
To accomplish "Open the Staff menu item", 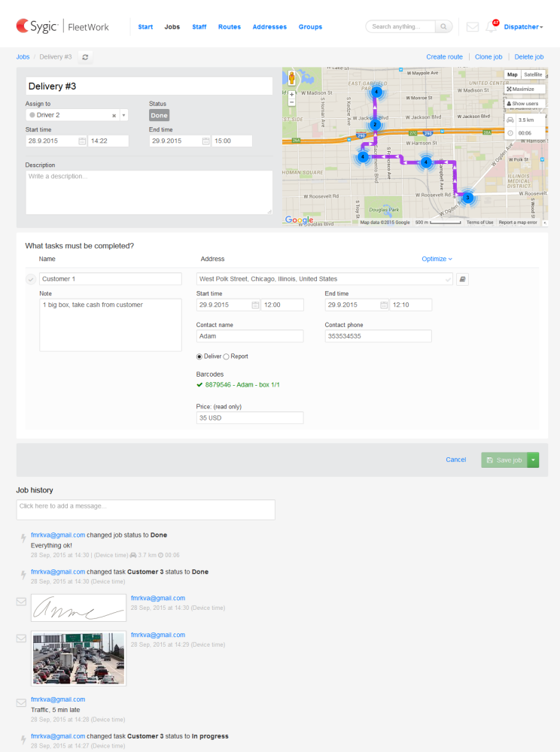I will click(199, 27).
